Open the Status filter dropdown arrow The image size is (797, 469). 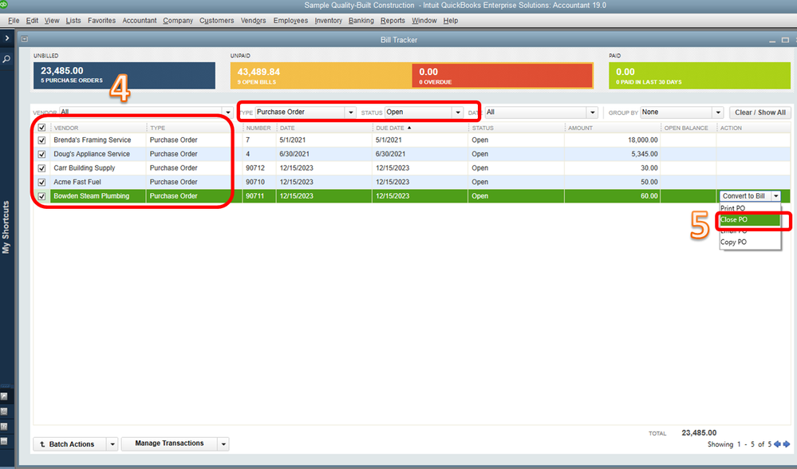(457, 112)
